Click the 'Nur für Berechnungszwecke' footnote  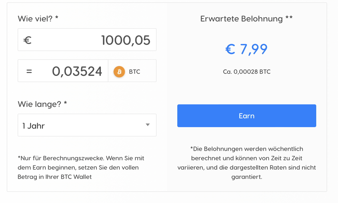[x=81, y=167]
